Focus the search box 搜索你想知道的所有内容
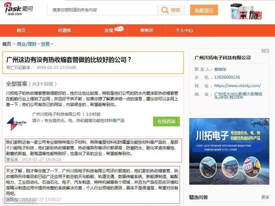Image resolution: width=275 pixels, height=206 pixels. point(102,10)
